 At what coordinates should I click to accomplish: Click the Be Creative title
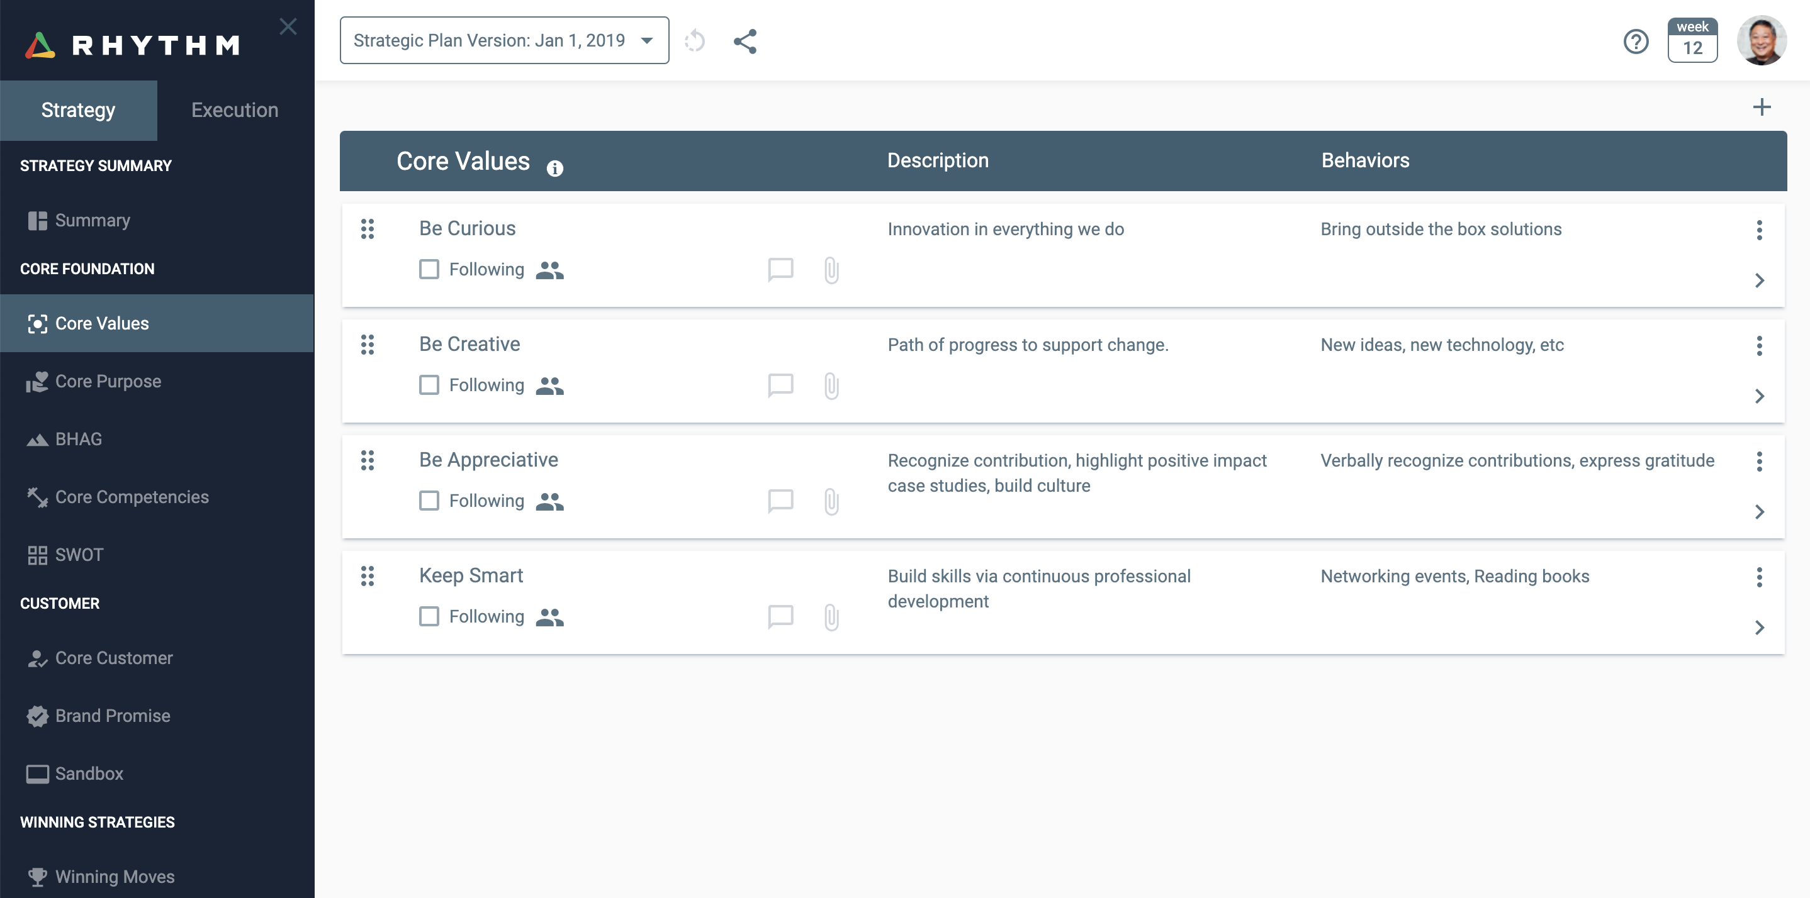(x=469, y=345)
